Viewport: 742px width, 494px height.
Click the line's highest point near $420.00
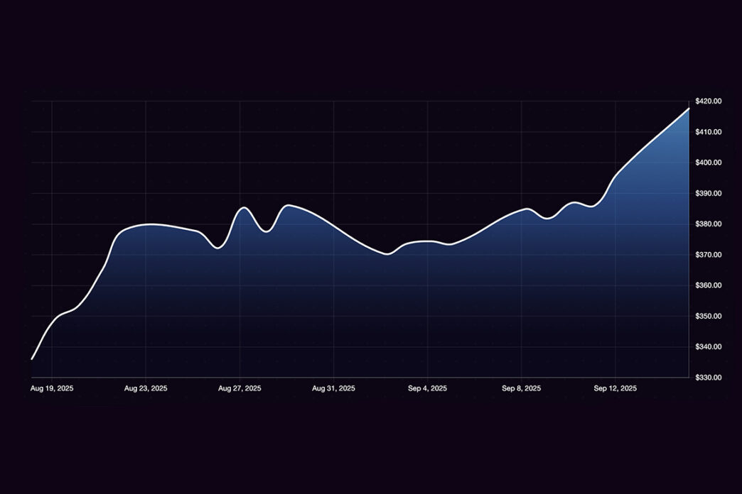click(688, 109)
